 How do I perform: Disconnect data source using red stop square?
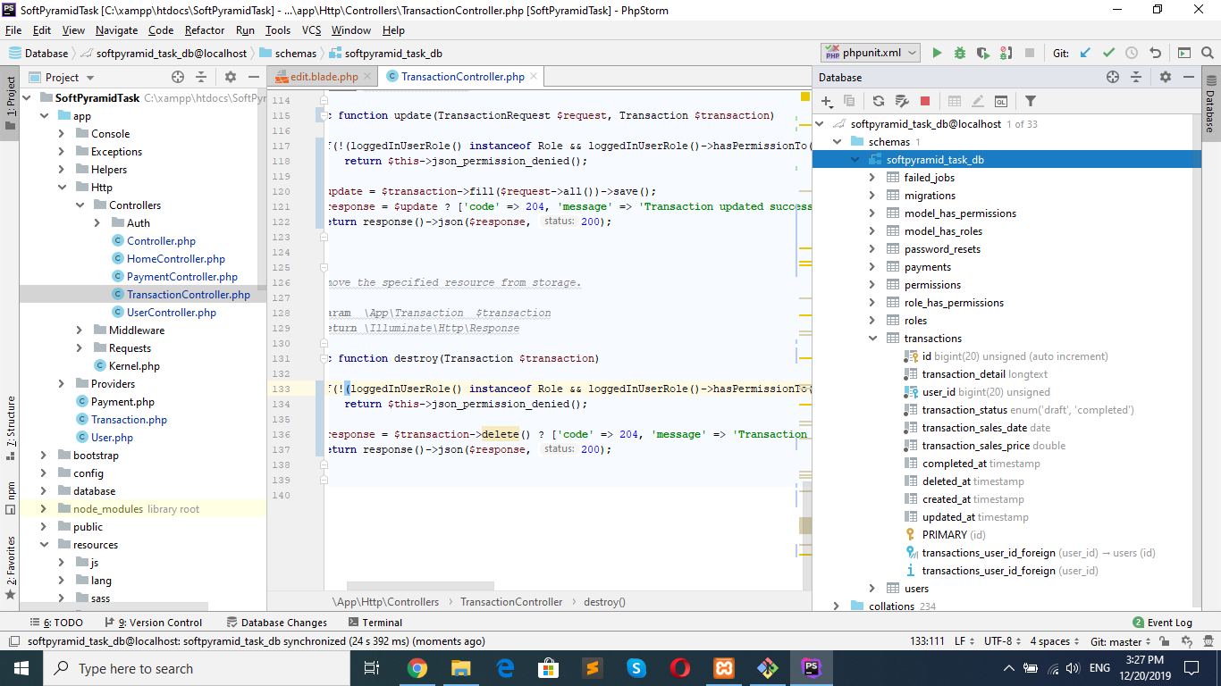[x=925, y=101]
